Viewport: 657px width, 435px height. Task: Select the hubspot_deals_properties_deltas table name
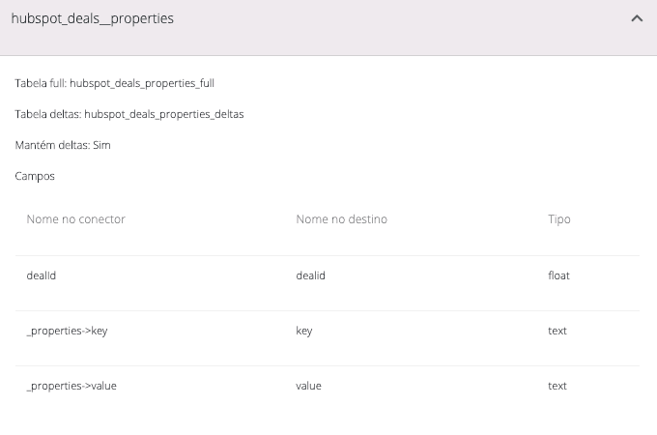tap(164, 115)
